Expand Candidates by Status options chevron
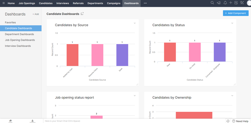The width and height of the screenshot is (251, 123). pos(232,23)
